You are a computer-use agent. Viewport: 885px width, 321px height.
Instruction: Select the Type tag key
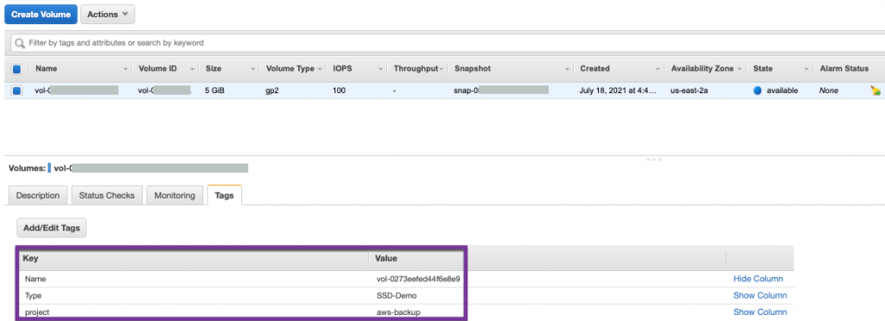pyautogui.click(x=34, y=296)
